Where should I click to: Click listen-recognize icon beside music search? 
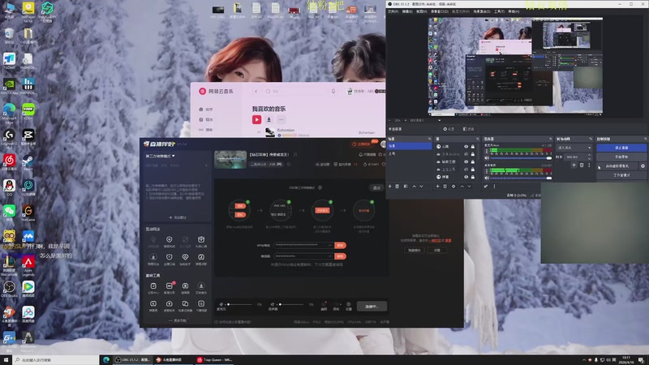pyautogui.click(x=333, y=91)
